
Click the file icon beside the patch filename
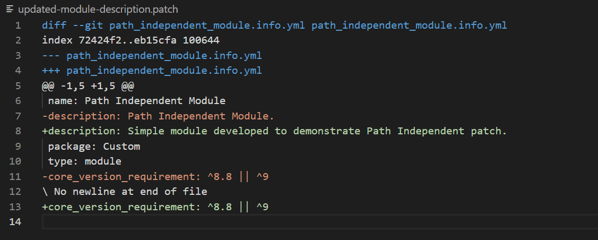10,10
